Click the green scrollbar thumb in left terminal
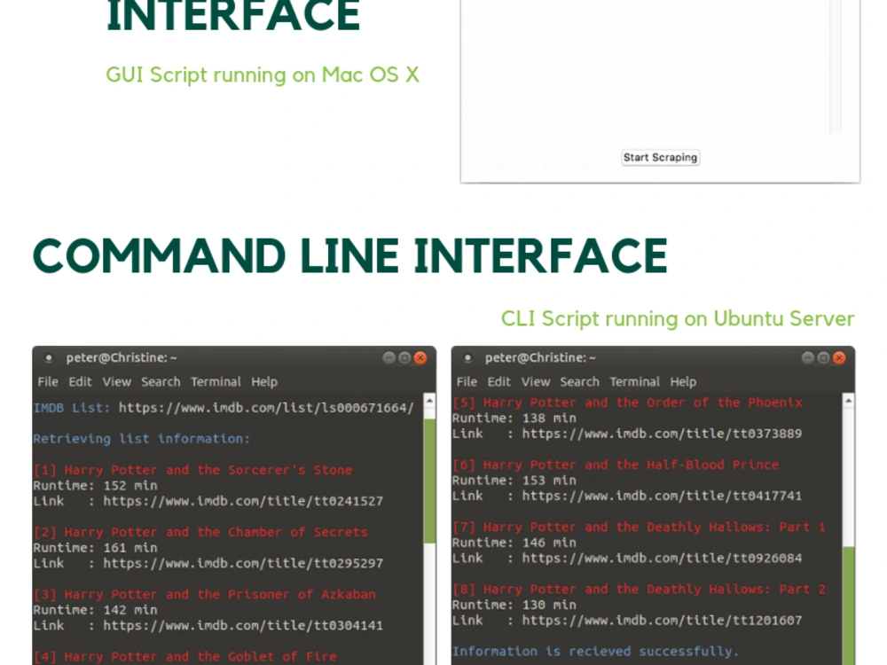 click(429, 481)
